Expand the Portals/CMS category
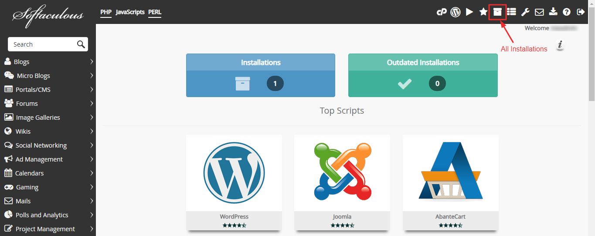 [x=48, y=90]
